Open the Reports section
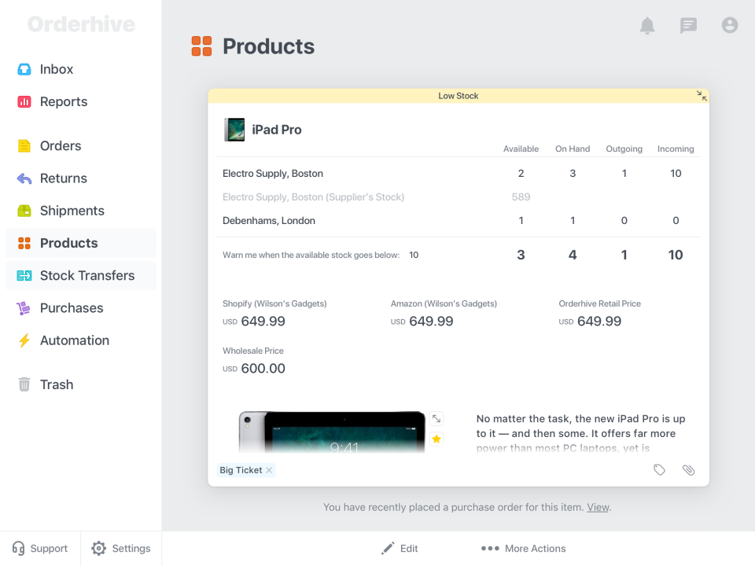755x566 pixels. click(x=63, y=101)
